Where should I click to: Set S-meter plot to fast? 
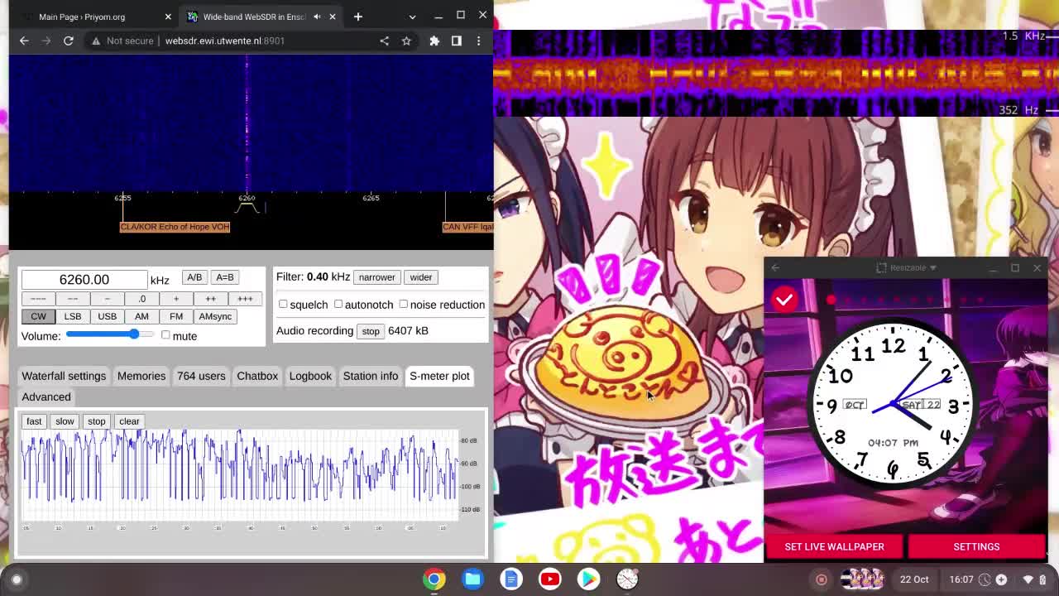coord(34,421)
